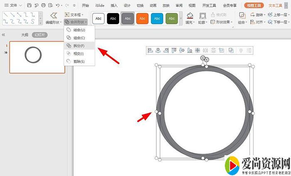The height and width of the screenshot is (176, 291).
Task: Click the Undo arrow icon
Action: [58, 5]
